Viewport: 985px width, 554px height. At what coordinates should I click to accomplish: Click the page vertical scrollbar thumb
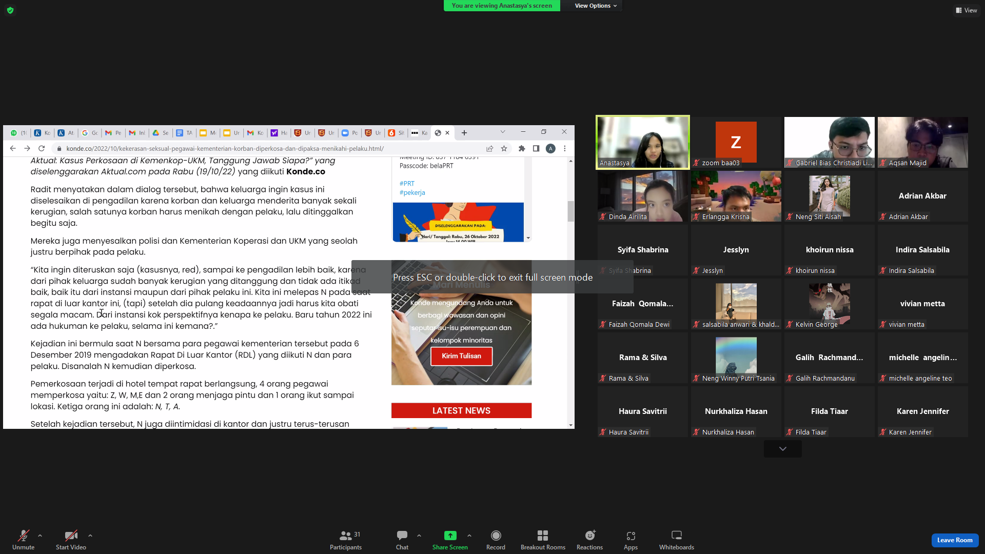570,211
